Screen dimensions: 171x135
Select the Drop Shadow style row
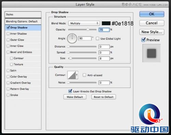[x=23, y=28]
